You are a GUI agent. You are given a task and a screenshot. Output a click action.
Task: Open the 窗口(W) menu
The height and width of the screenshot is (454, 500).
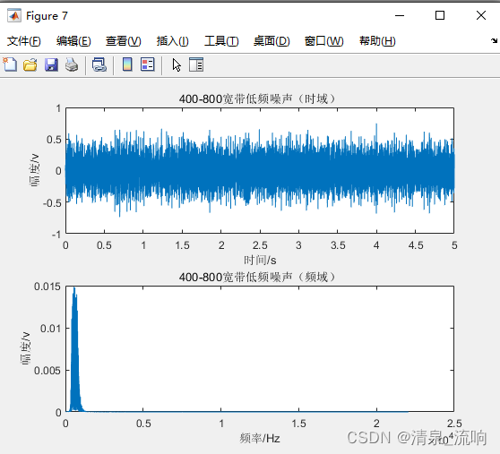click(324, 41)
